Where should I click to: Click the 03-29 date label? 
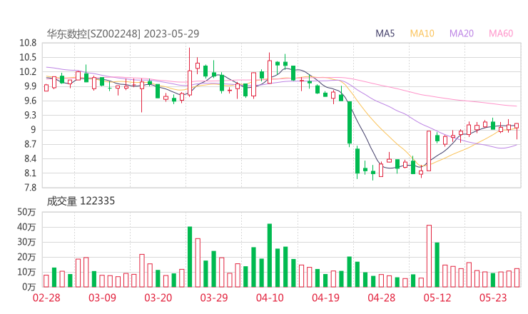click(x=214, y=298)
